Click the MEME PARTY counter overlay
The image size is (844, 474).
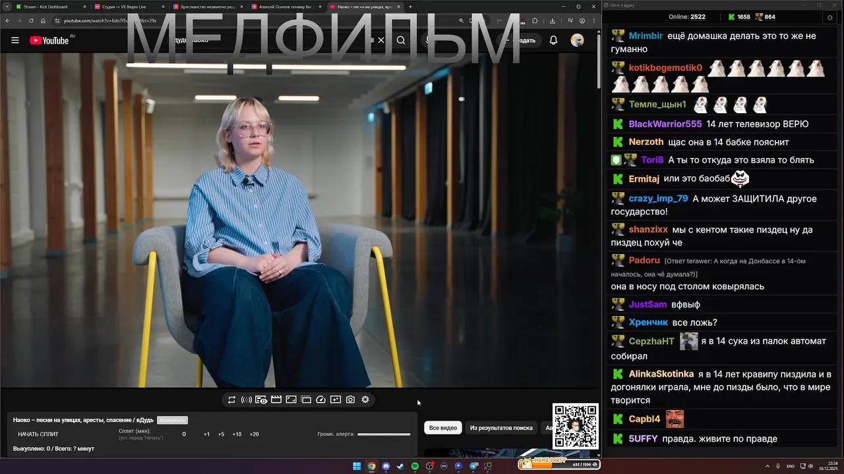[559, 463]
